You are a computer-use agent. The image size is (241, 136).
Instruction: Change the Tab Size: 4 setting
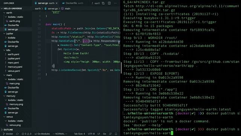[79, 134]
